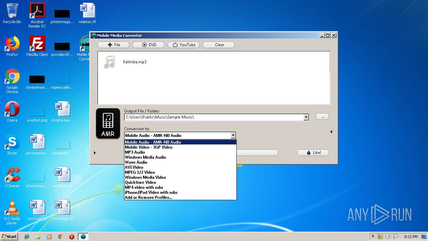Open the network tray icon
Screen dimensions: 428x241
(x=380, y=237)
